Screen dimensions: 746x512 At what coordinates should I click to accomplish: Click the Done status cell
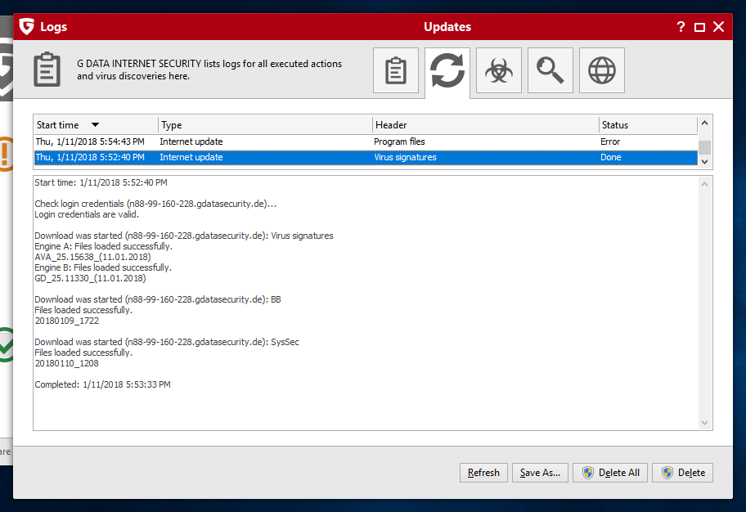pos(610,157)
